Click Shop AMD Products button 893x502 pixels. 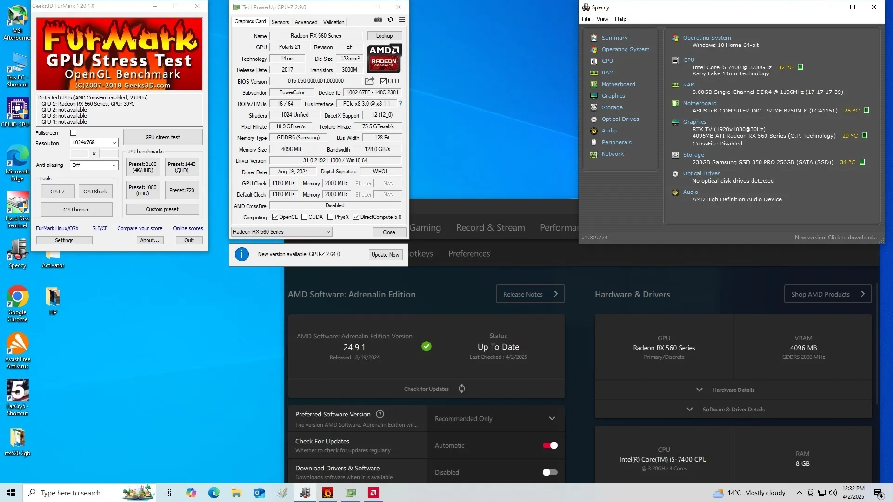[x=828, y=294]
